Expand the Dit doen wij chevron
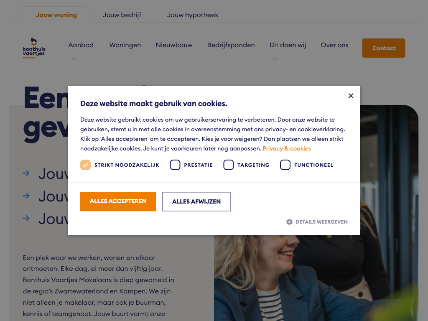Screen dimensions: 428x321 [275, 59]
